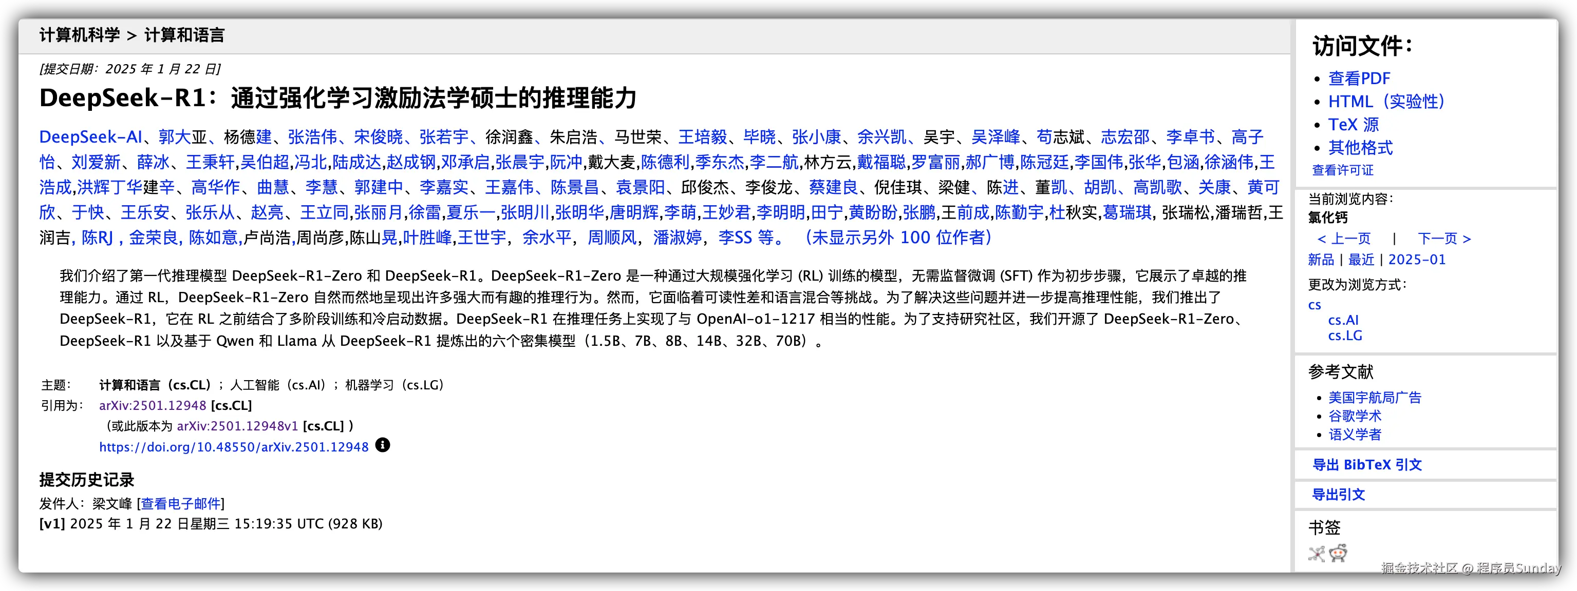
Task: Go to 上一页 previous paper
Action: (x=1344, y=239)
